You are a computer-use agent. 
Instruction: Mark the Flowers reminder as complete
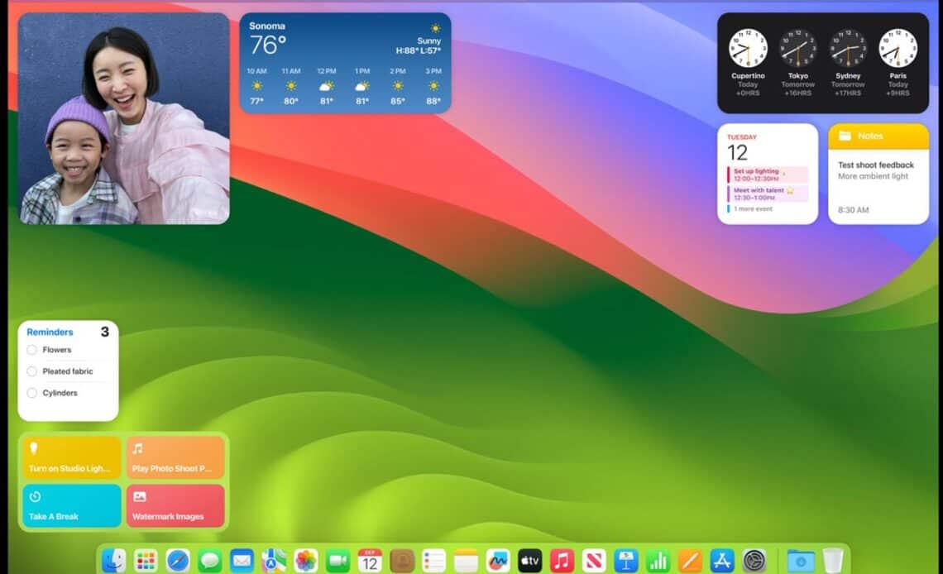(32, 350)
